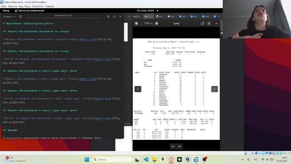Viewport: 291px width, 164px height.
Task: Click the editor vertical scrollbar
Action: click(x=125, y=32)
